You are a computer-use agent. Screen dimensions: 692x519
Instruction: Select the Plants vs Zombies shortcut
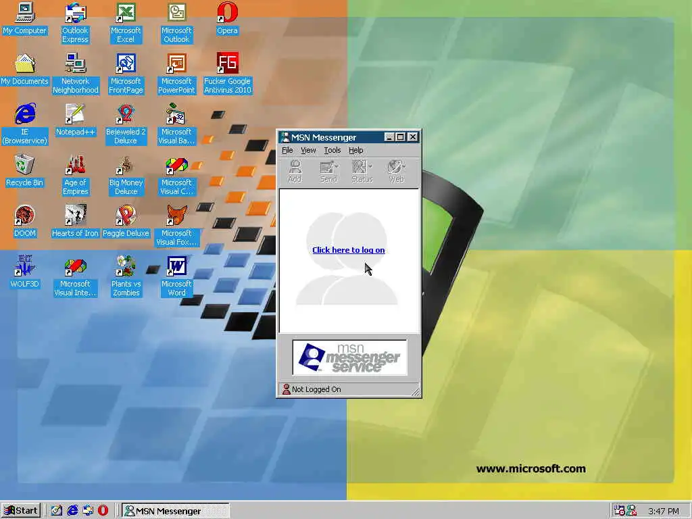click(126, 276)
